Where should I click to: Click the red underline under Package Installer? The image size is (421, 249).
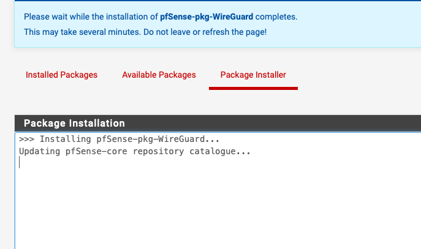pos(252,87)
